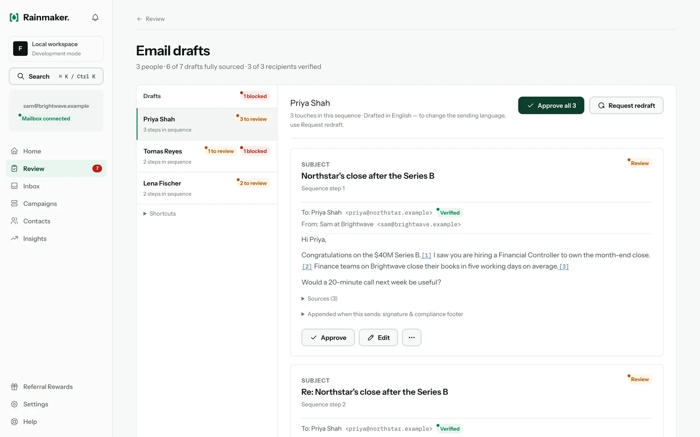
Task: Select Review in the sidebar
Action: 56,169
